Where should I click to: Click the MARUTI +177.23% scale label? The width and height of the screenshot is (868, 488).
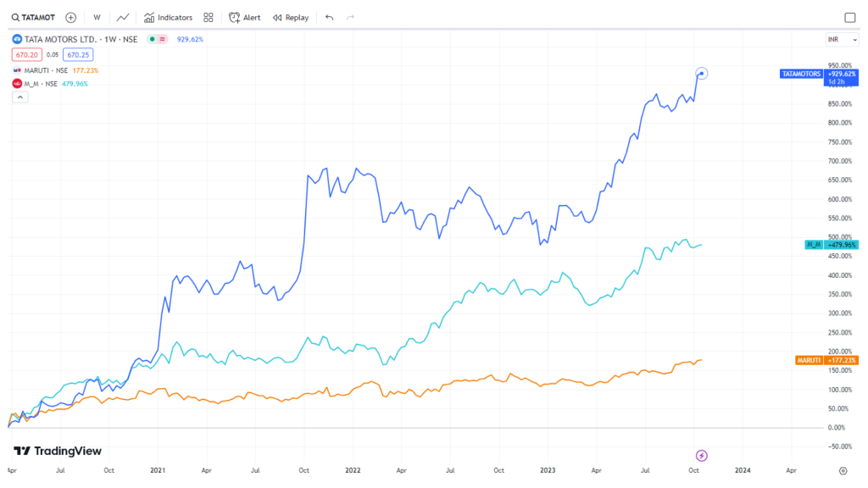(827, 360)
